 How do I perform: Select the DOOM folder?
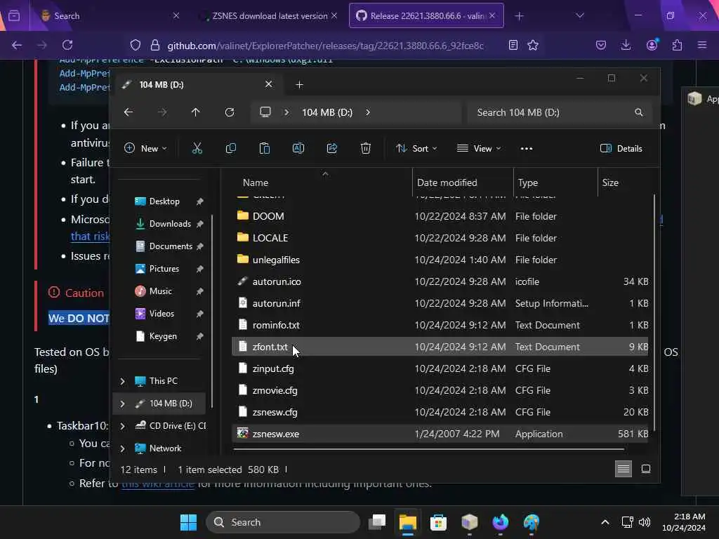click(x=441, y=216)
